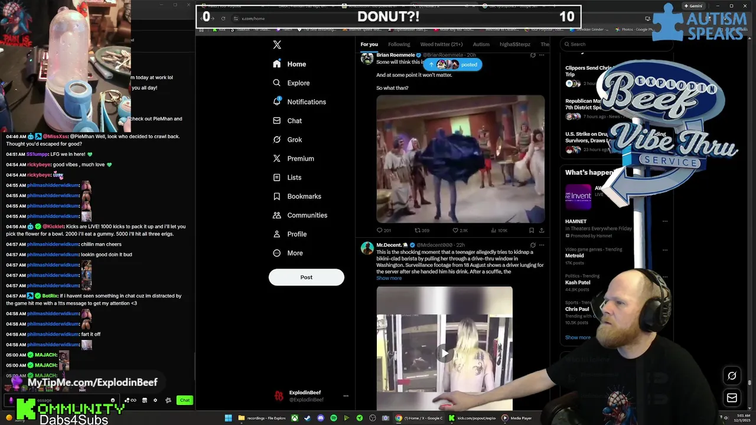Play the dancing video in Brian Roemmele post
Screen dimensions: 756x425
[461, 159]
